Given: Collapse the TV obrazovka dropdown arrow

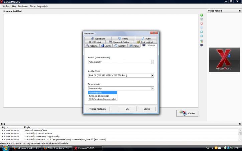Looking at the screenshot, I should 153,89.
